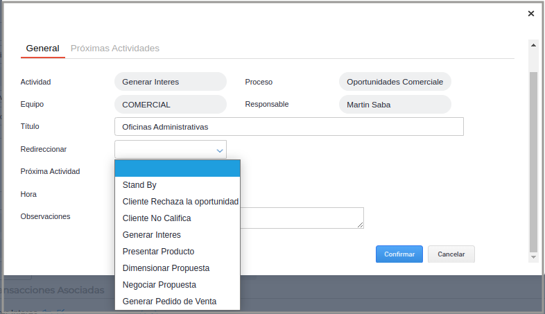
Task: Switch to the Próximas Actividades tab
Action: 115,49
